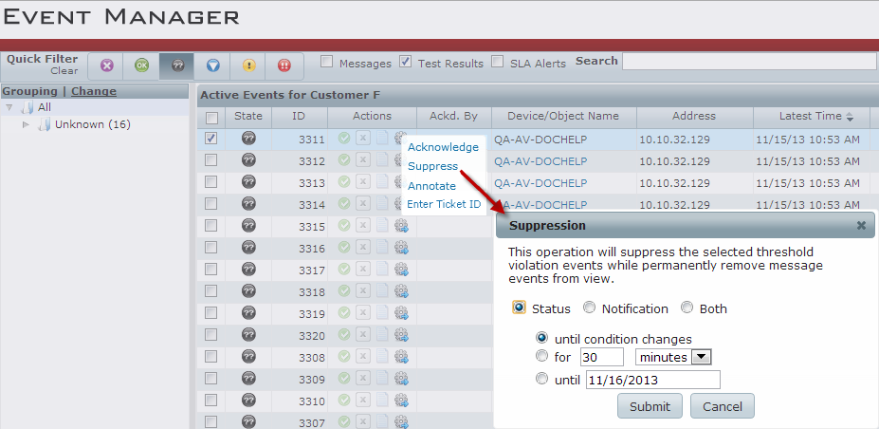
Task: Sort by the Latest Time column header
Action: [811, 116]
